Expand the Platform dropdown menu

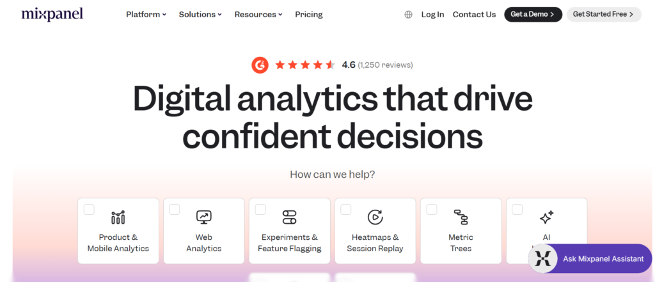(x=146, y=14)
